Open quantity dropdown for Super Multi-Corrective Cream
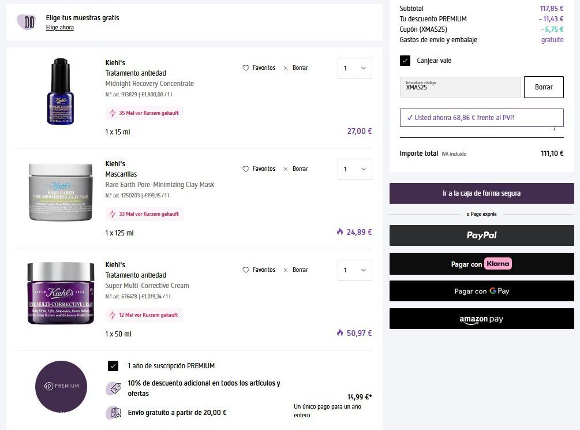 [x=354, y=270]
